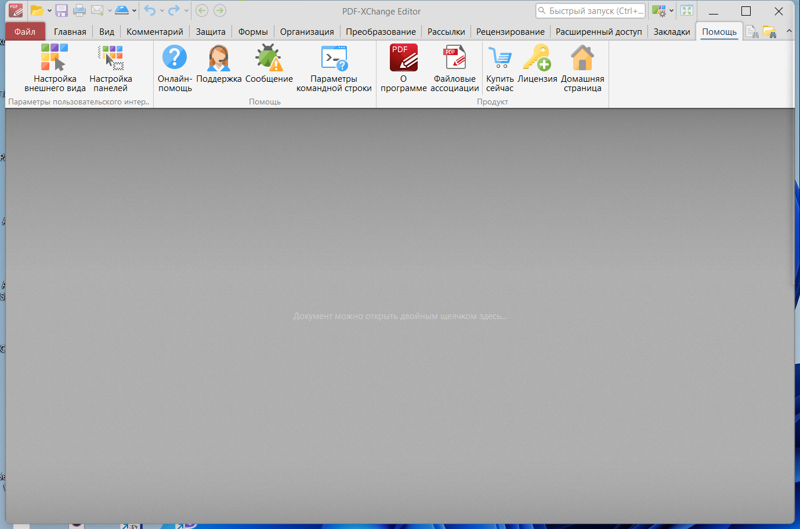The height and width of the screenshot is (529, 800).
Task: Switch to the Формы tab
Action: pos(253,32)
